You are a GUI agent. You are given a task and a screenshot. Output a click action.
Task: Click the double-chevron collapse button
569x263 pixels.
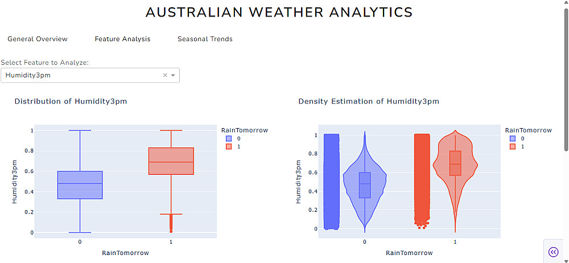click(x=553, y=252)
